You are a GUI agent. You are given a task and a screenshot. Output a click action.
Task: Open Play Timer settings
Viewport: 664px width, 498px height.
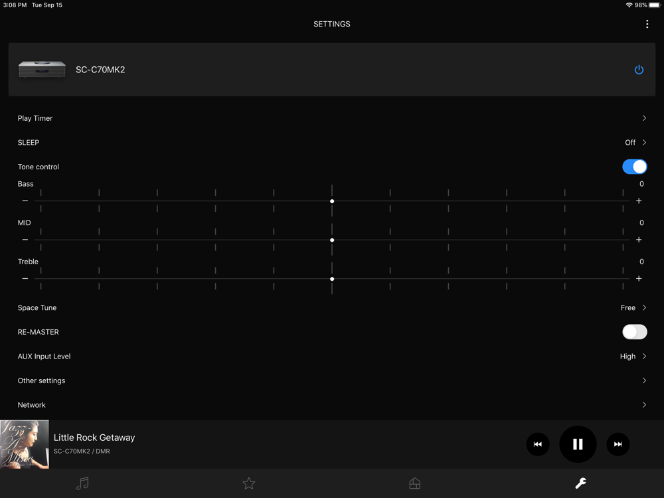coord(331,118)
